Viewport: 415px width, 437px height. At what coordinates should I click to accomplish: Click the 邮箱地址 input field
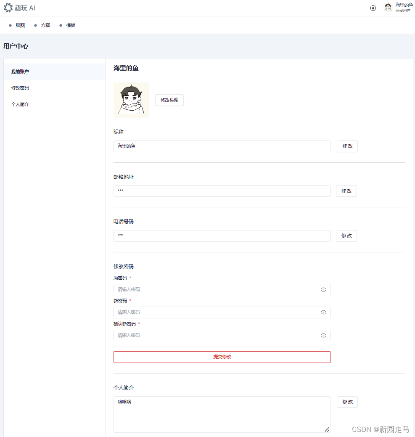click(x=222, y=191)
